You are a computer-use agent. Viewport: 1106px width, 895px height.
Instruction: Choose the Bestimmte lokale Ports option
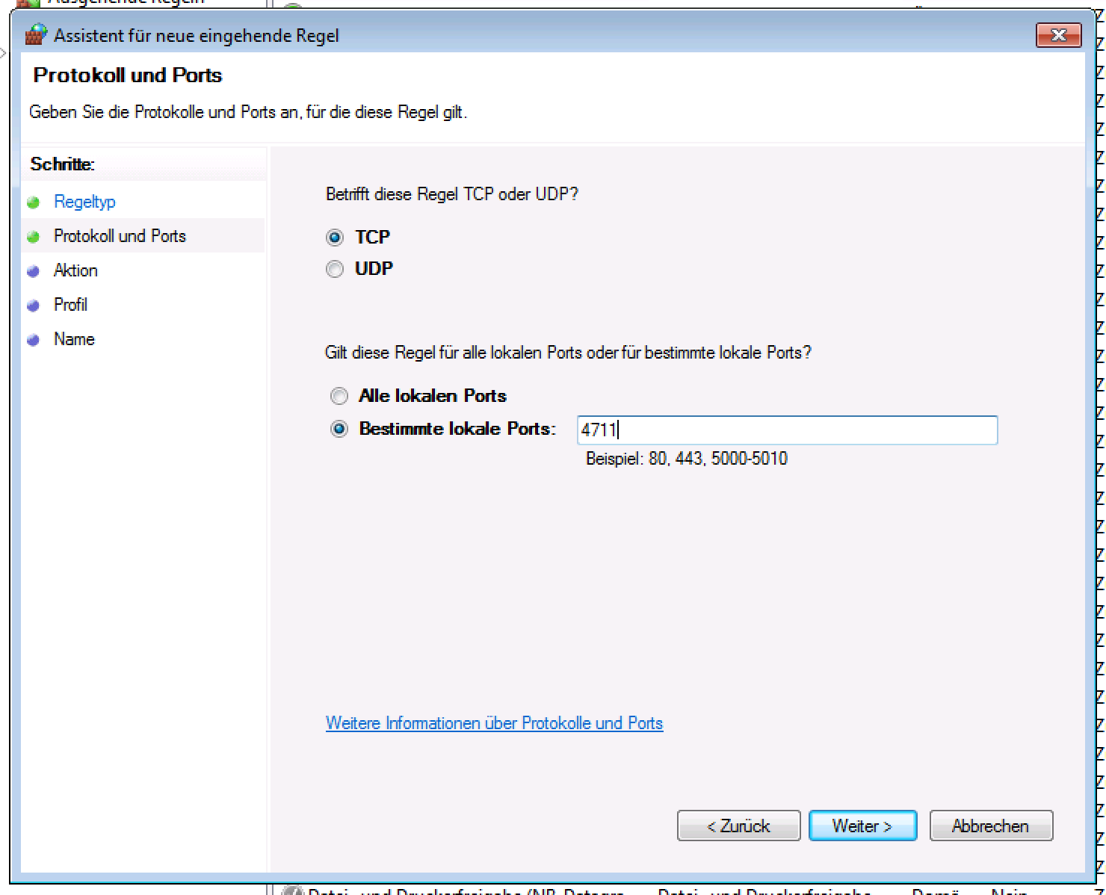tap(339, 430)
